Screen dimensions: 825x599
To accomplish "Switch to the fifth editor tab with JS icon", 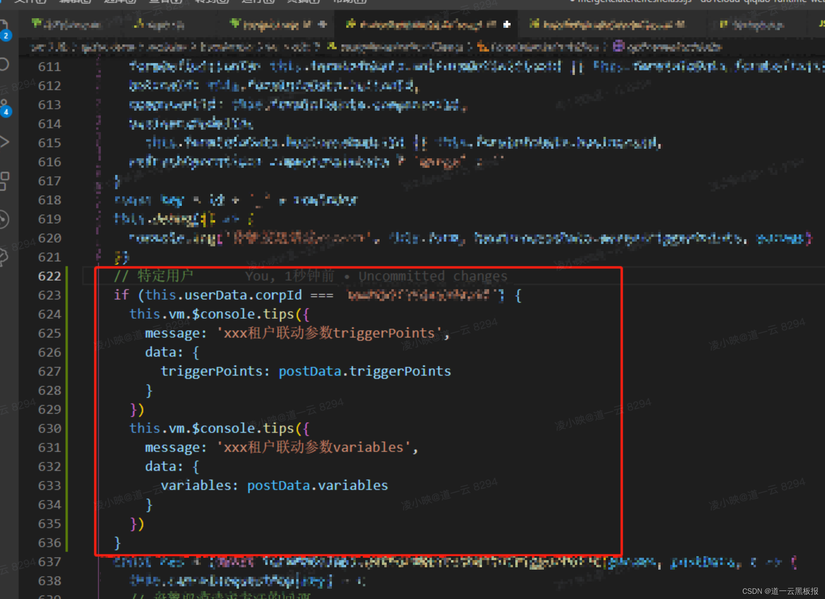I will [607, 25].
